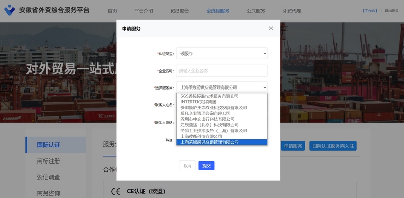Click 退出登录 to log out

point(392,11)
